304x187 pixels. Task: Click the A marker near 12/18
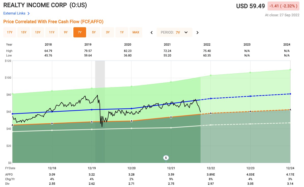[52, 123]
